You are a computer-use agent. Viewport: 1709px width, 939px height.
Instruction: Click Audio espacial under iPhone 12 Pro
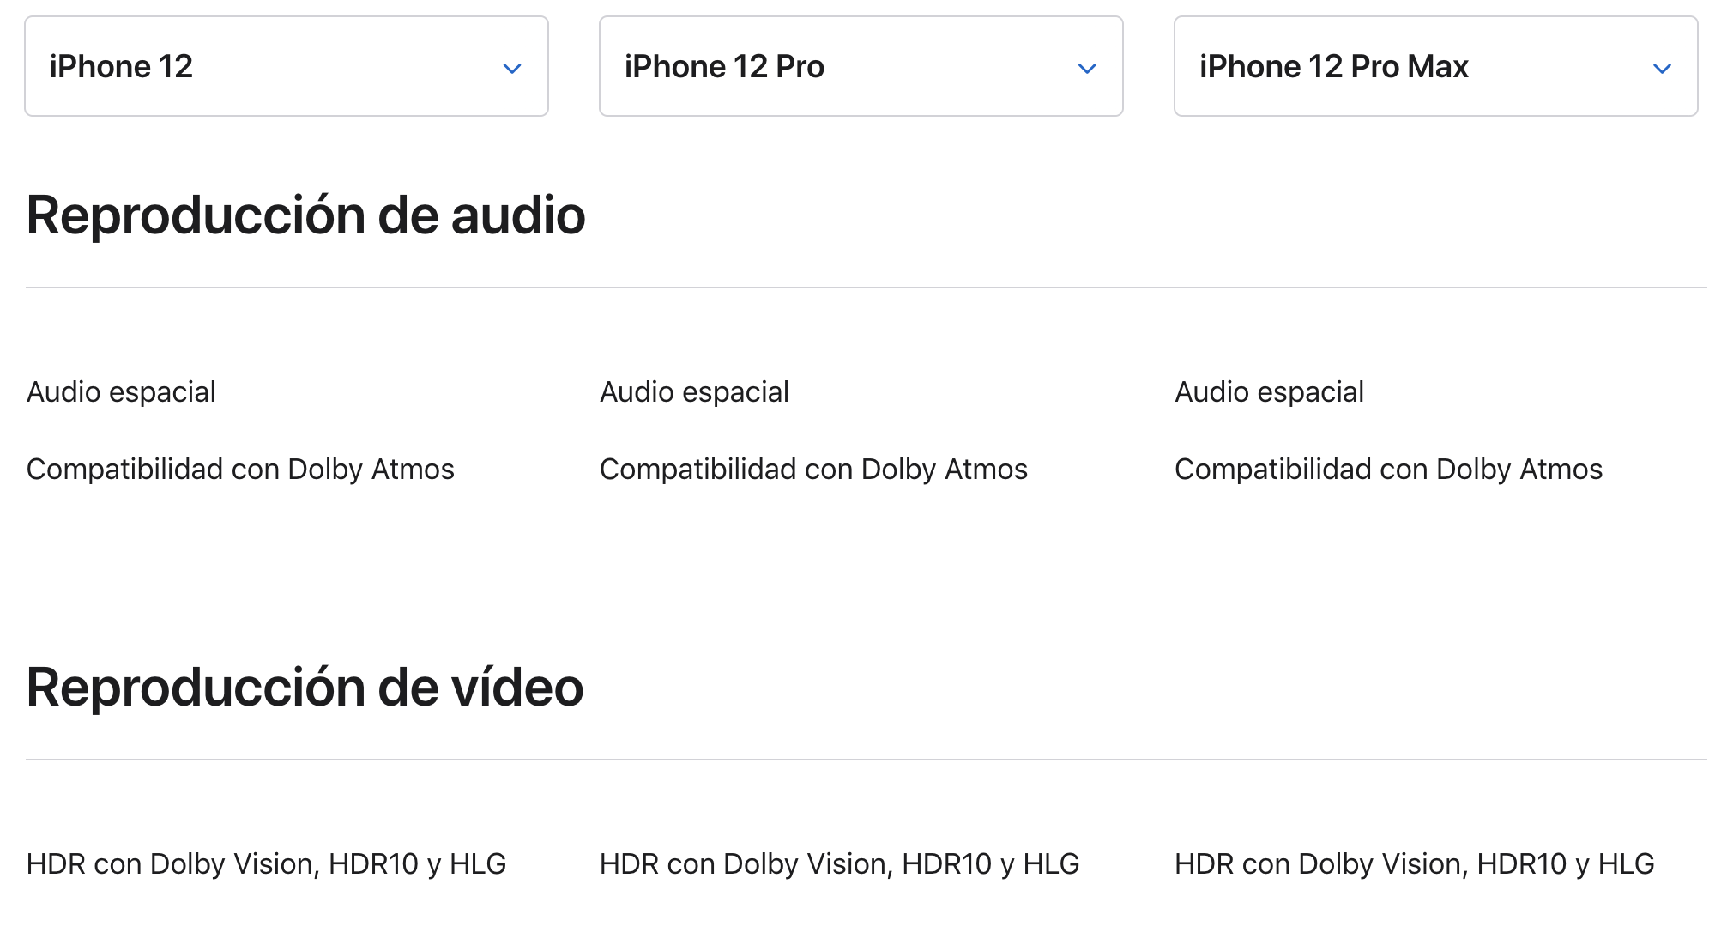tap(694, 391)
